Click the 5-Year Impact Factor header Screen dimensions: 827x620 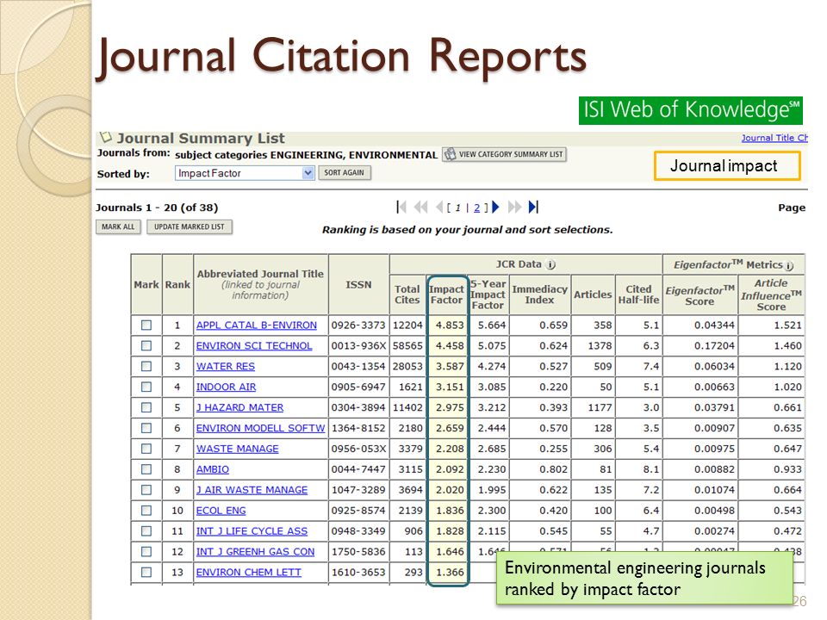tap(488, 294)
